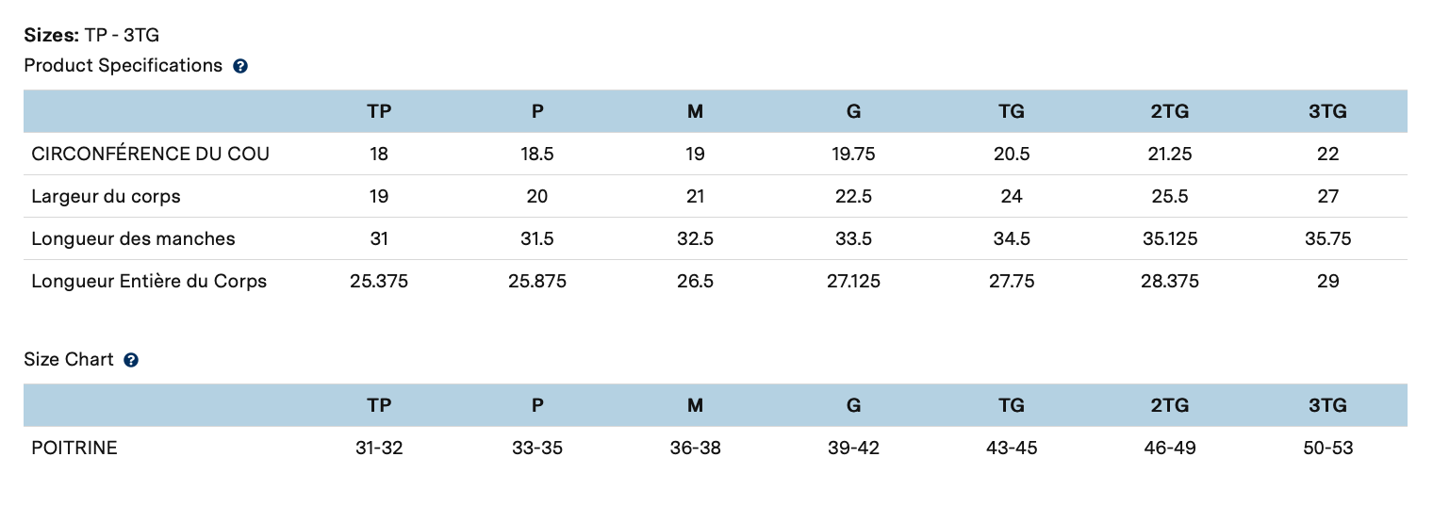Open the Size Chart help icon
The image size is (1433, 506).
click(x=131, y=360)
